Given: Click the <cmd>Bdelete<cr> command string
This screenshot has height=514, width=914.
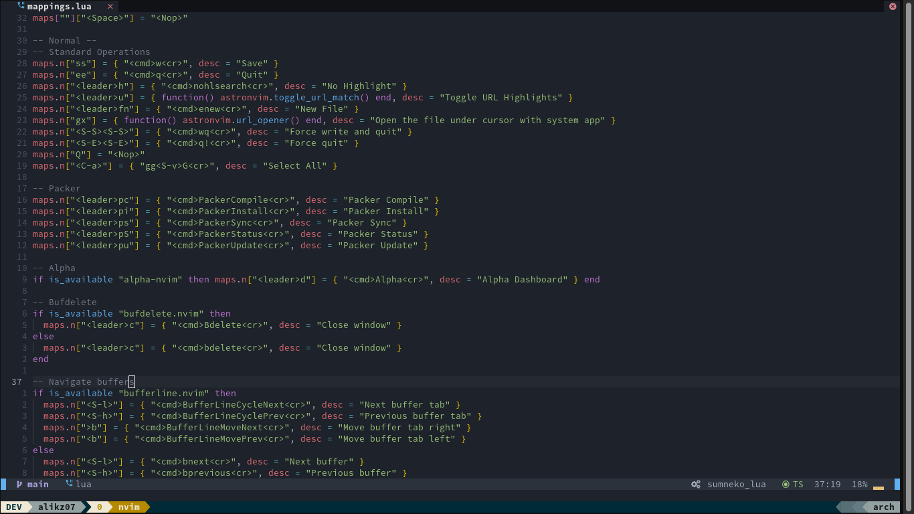Looking at the screenshot, I should pyautogui.click(x=220, y=325).
